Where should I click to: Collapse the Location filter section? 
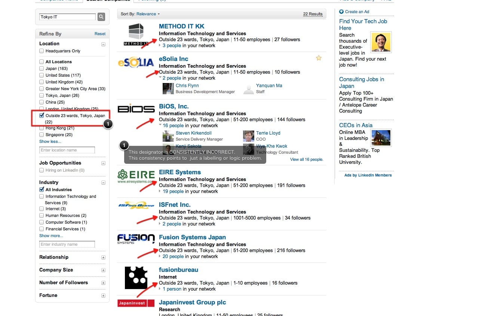[x=104, y=44]
